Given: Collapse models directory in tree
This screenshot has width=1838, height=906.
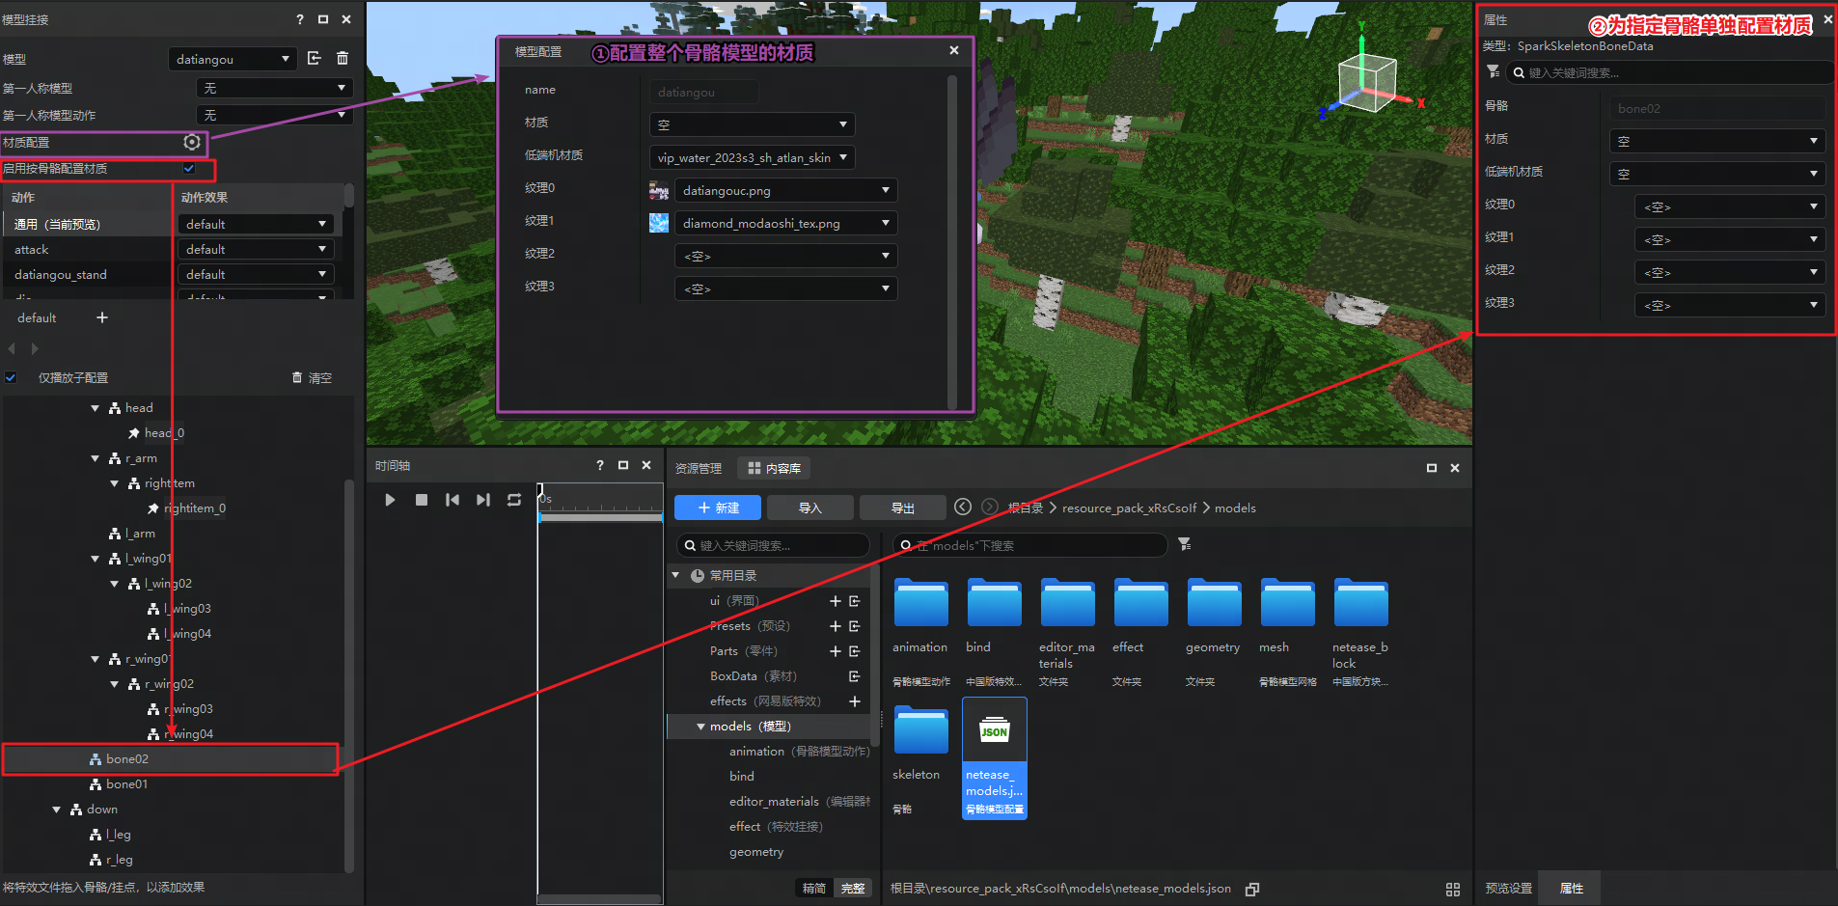Looking at the screenshot, I should tap(701, 727).
